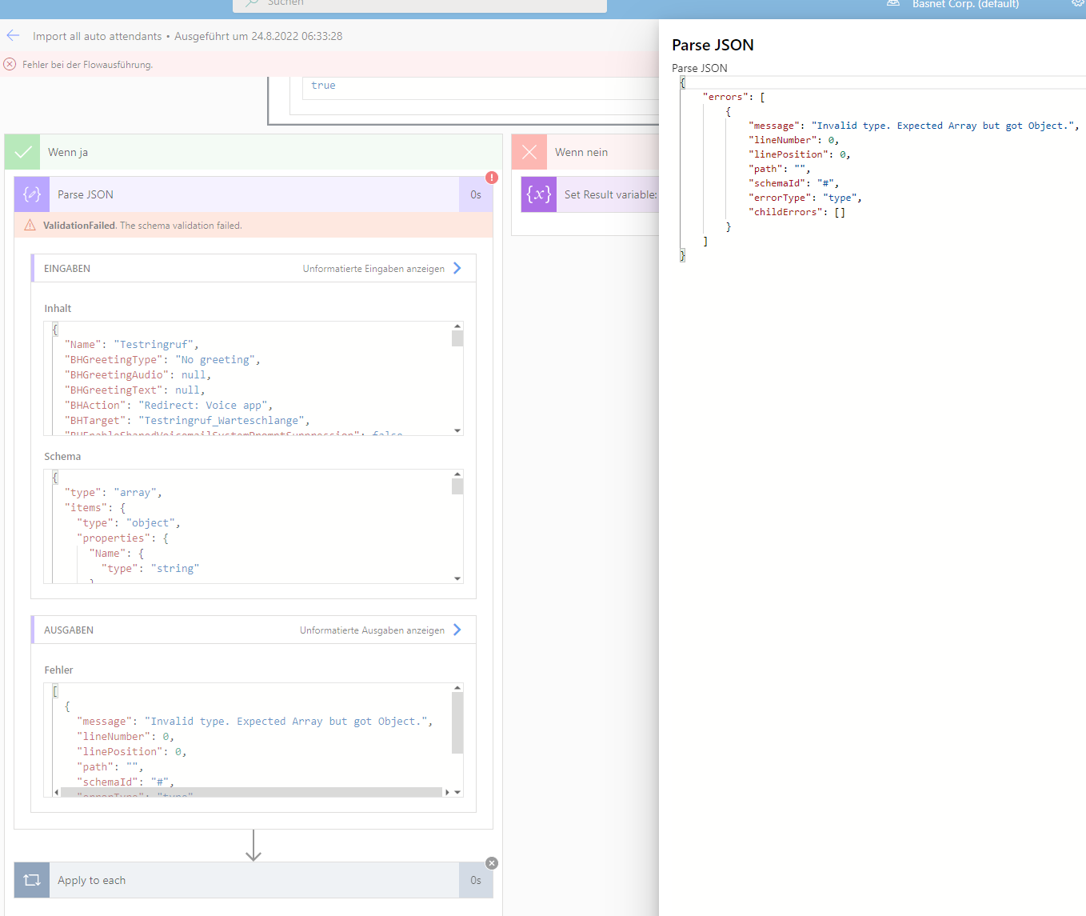The image size is (1086, 916).
Task: Show unformatted inputs via chevron
Action: tap(457, 268)
